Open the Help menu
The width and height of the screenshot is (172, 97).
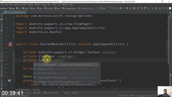tap(71, 5)
